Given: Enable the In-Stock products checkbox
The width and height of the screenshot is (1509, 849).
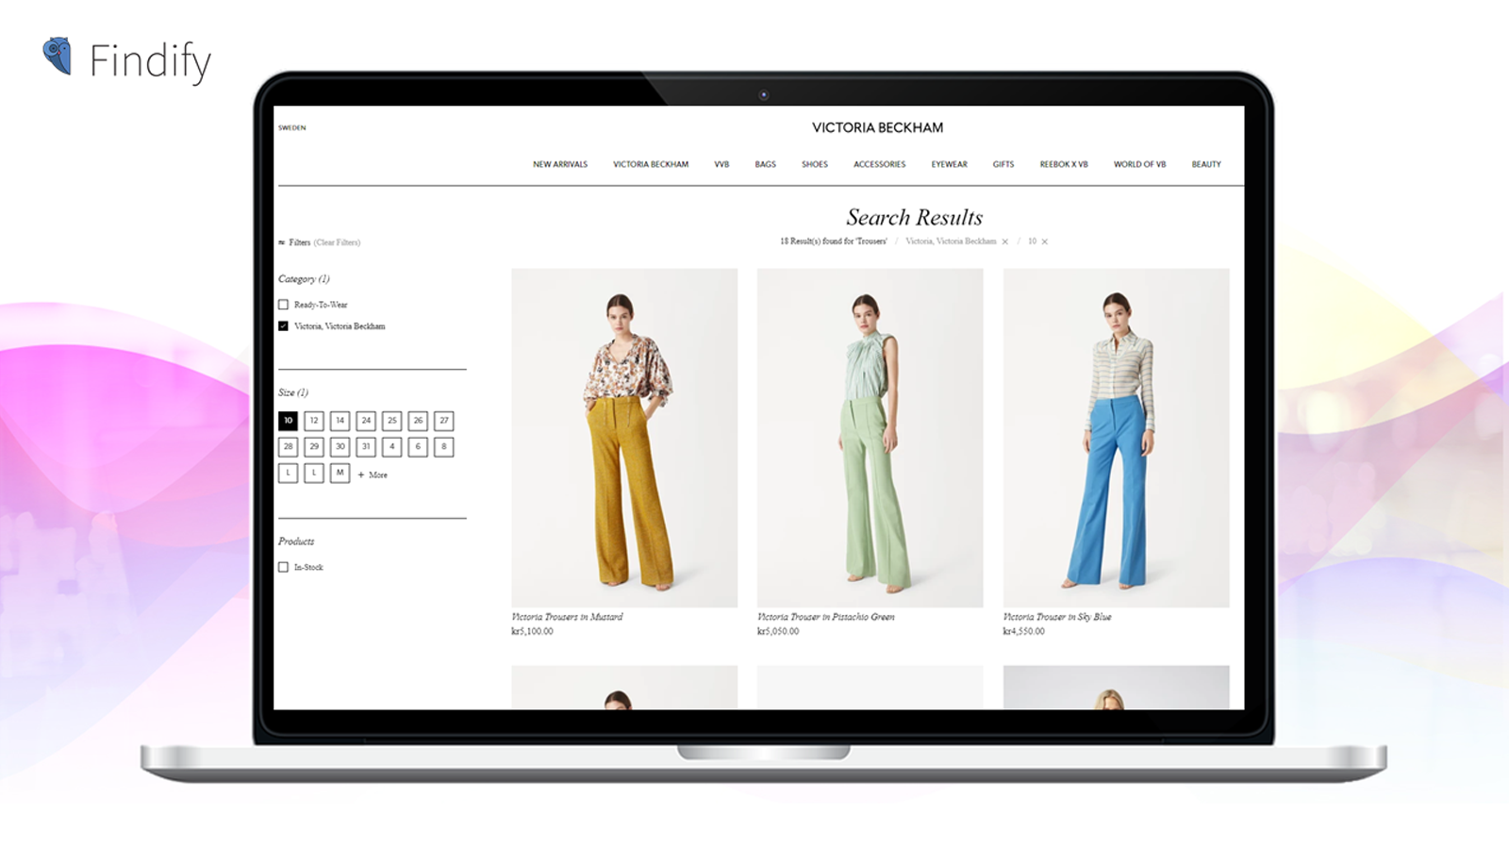Looking at the screenshot, I should point(283,567).
